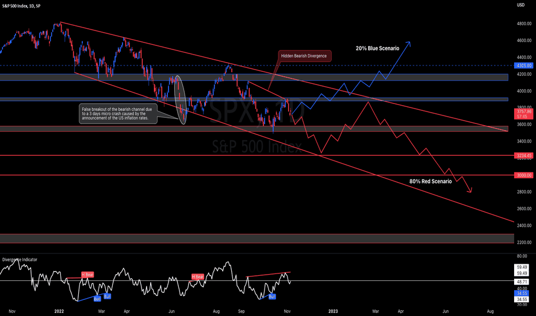
Task: Click the 80.00 indicator axis tick
Action: [x=522, y=256]
